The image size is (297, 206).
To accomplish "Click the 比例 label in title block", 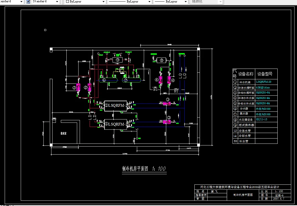I will coord(264,191).
